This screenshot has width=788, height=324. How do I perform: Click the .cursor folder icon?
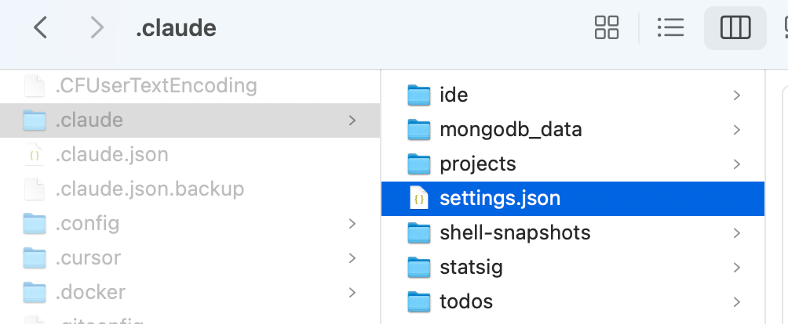(x=35, y=258)
